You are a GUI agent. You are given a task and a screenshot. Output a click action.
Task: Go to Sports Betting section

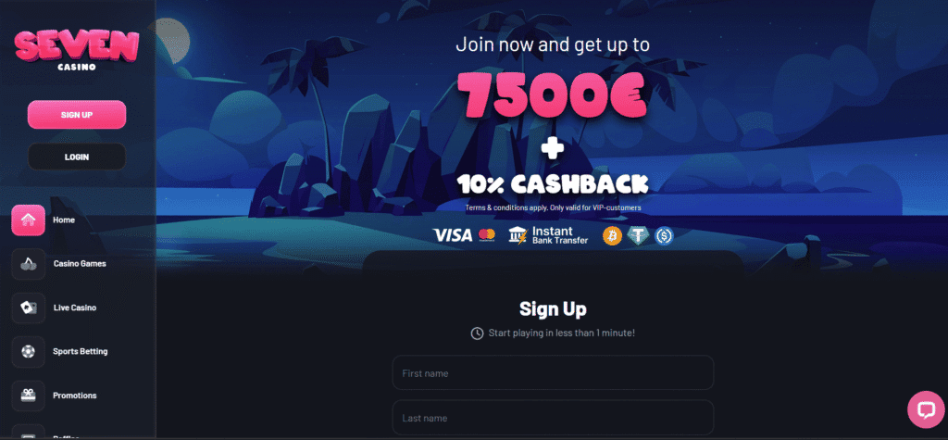pos(81,352)
